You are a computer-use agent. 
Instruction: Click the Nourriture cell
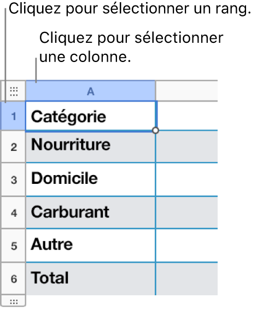point(91,147)
